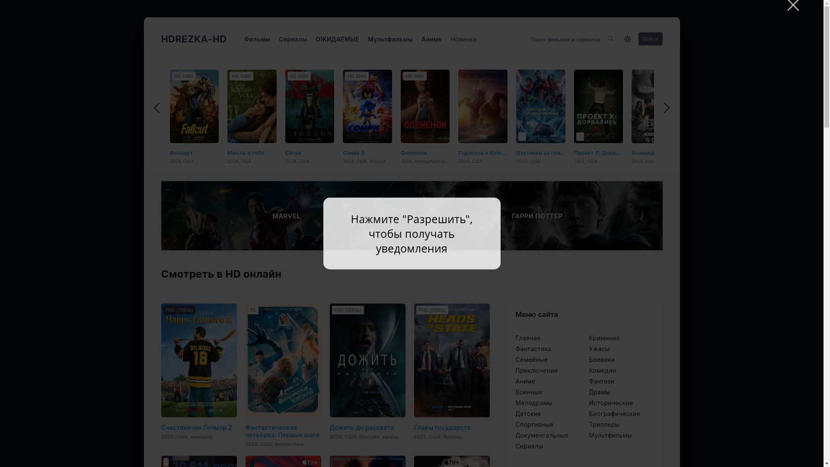
Task: Open Ужасы in site menu
Action: pos(599,349)
